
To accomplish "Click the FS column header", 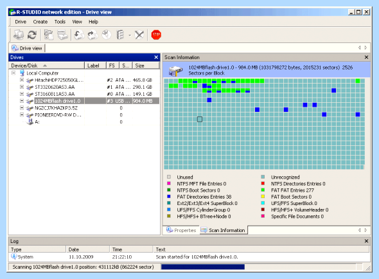I will coord(112,66).
